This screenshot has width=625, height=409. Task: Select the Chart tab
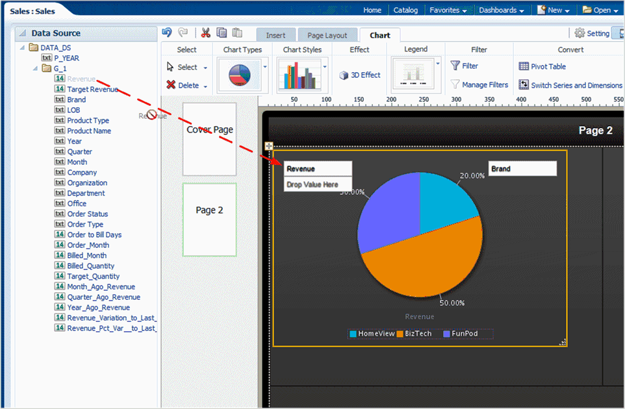tap(380, 35)
